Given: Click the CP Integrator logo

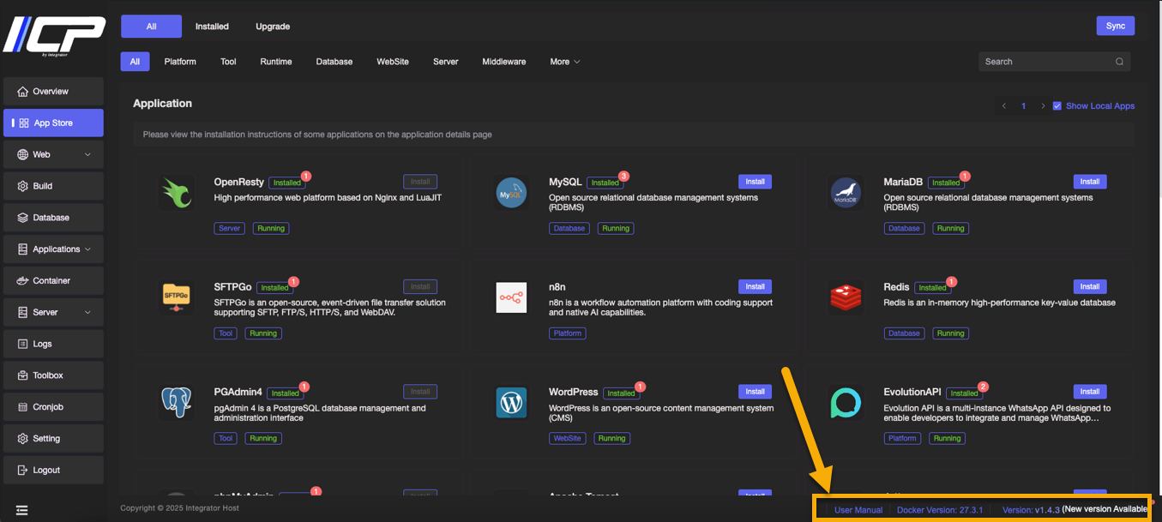Looking at the screenshot, I should (x=53, y=36).
